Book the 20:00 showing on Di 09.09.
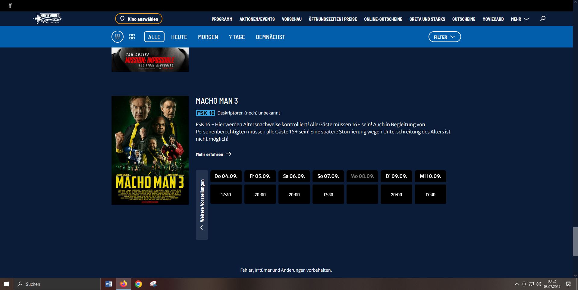578x290 pixels. point(396,194)
